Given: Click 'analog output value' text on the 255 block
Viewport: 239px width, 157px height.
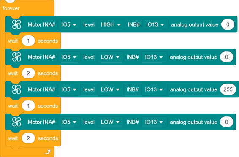Looking at the screenshot, I should click(193, 89).
